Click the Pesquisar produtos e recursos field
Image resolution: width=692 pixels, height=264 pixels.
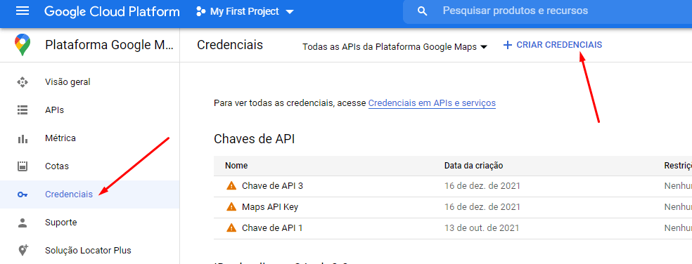click(547, 11)
